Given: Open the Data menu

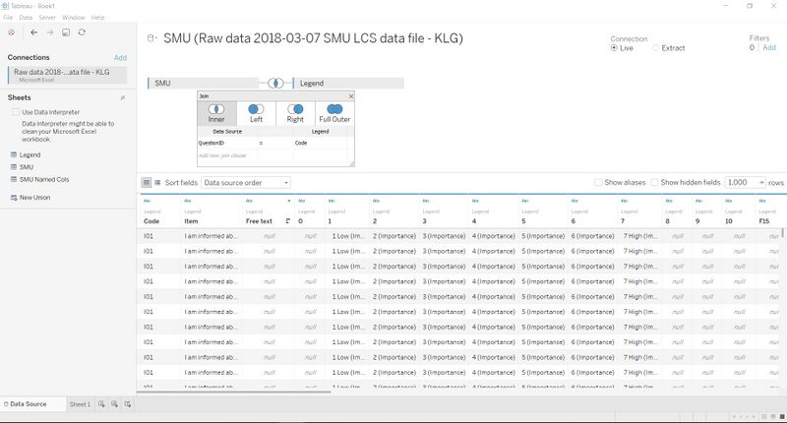Looking at the screenshot, I should pyautogui.click(x=26, y=18).
